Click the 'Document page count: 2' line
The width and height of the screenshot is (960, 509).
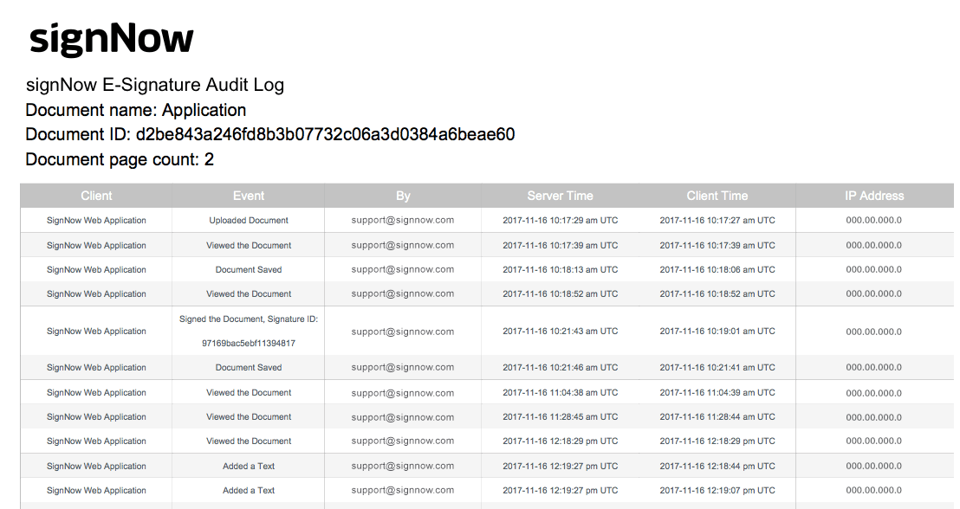click(x=120, y=159)
